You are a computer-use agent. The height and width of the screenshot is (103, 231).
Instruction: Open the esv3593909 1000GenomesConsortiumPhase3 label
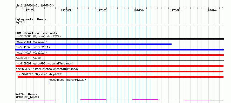(47, 69)
